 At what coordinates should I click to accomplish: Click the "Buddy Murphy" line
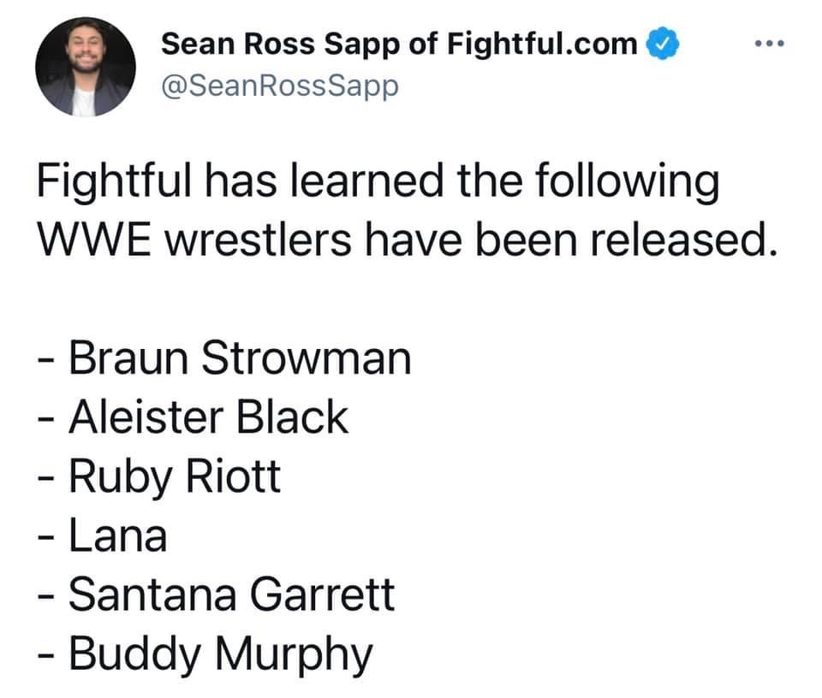(220, 655)
